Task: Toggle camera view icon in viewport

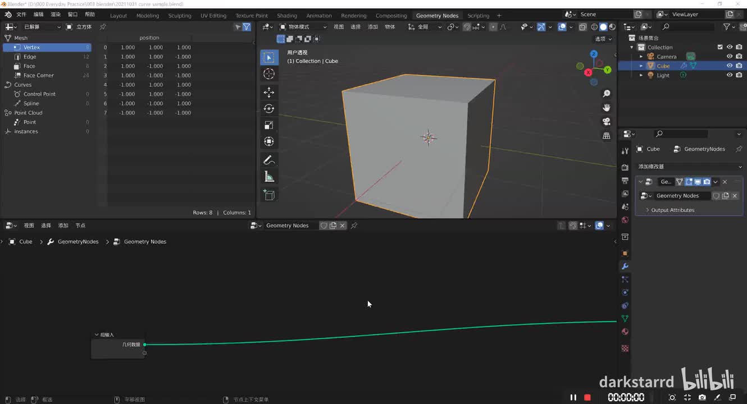Action: pos(607,122)
